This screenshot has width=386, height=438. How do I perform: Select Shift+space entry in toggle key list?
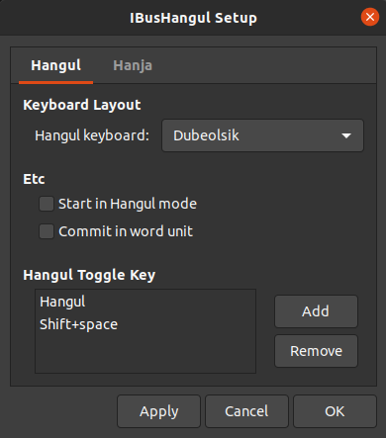click(x=145, y=324)
